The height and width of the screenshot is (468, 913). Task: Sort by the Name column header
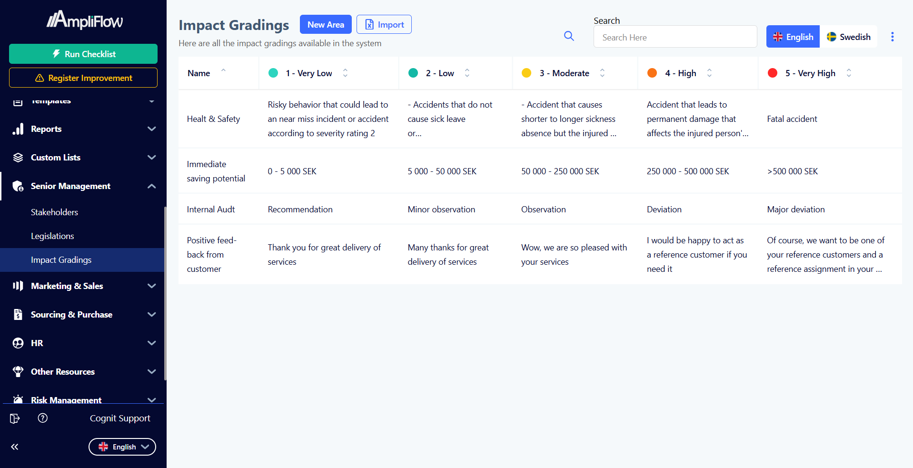coord(199,73)
